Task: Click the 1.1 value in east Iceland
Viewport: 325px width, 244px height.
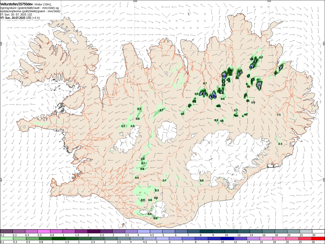Action: (279, 115)
